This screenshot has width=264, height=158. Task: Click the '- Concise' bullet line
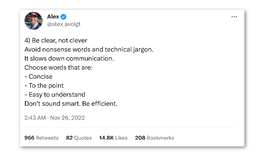[x=38, y=77]
